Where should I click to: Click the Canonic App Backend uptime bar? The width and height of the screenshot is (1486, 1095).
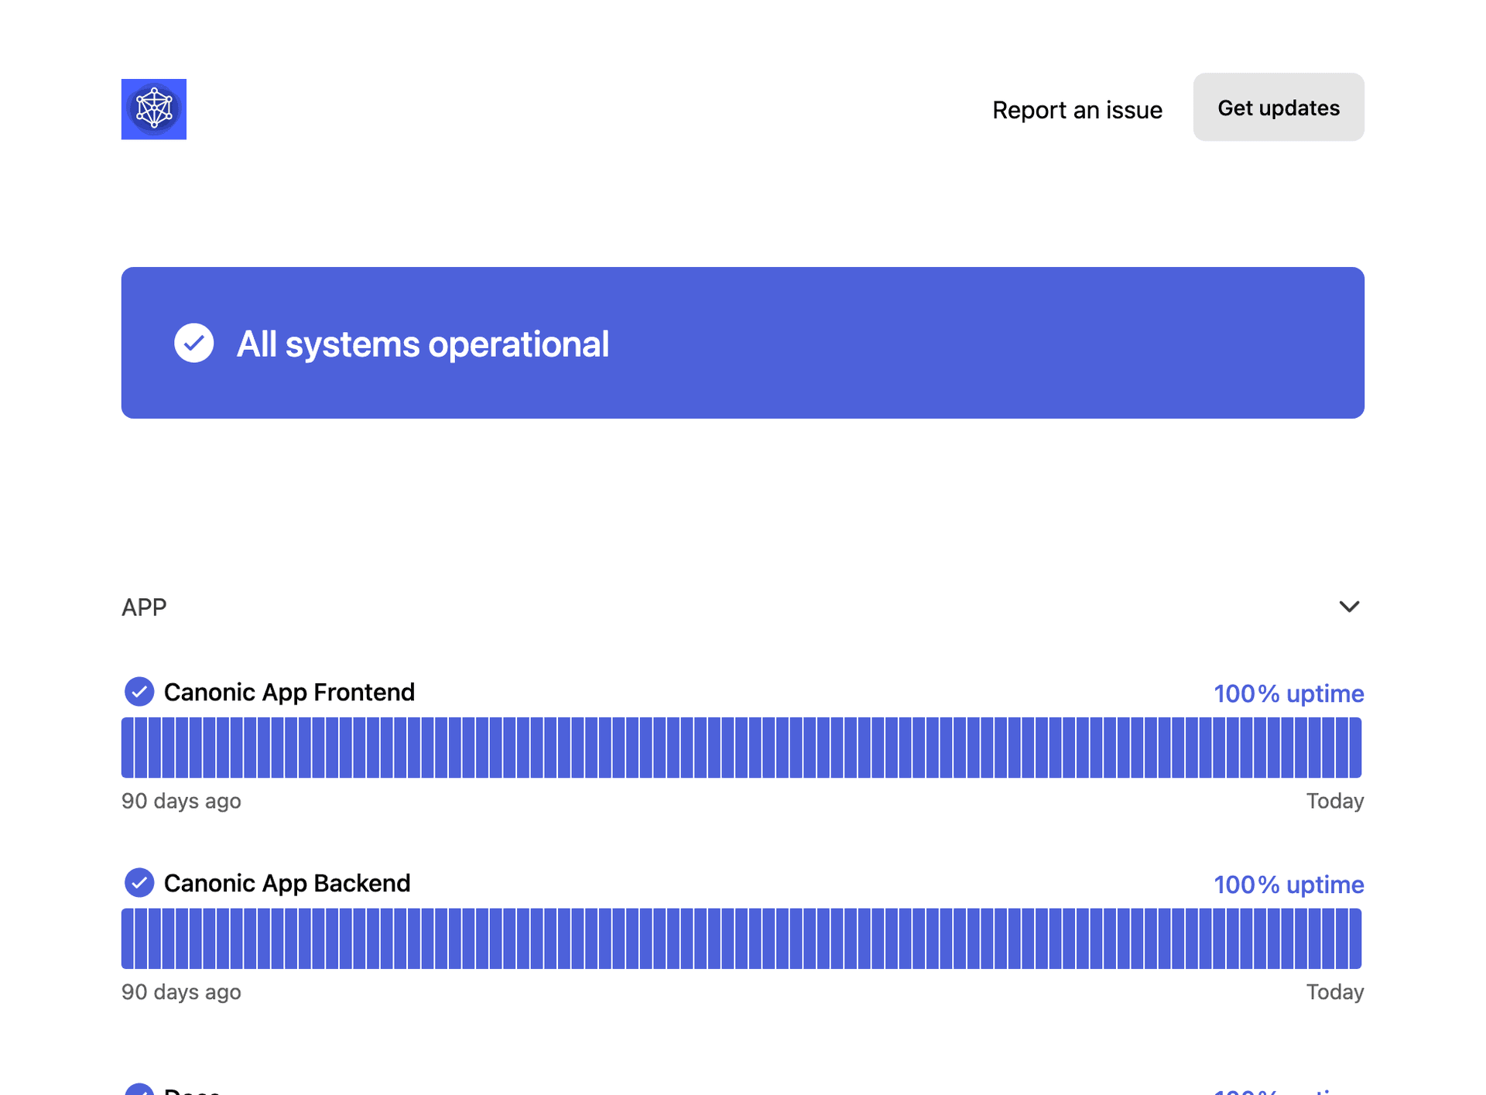pos(741,939)
